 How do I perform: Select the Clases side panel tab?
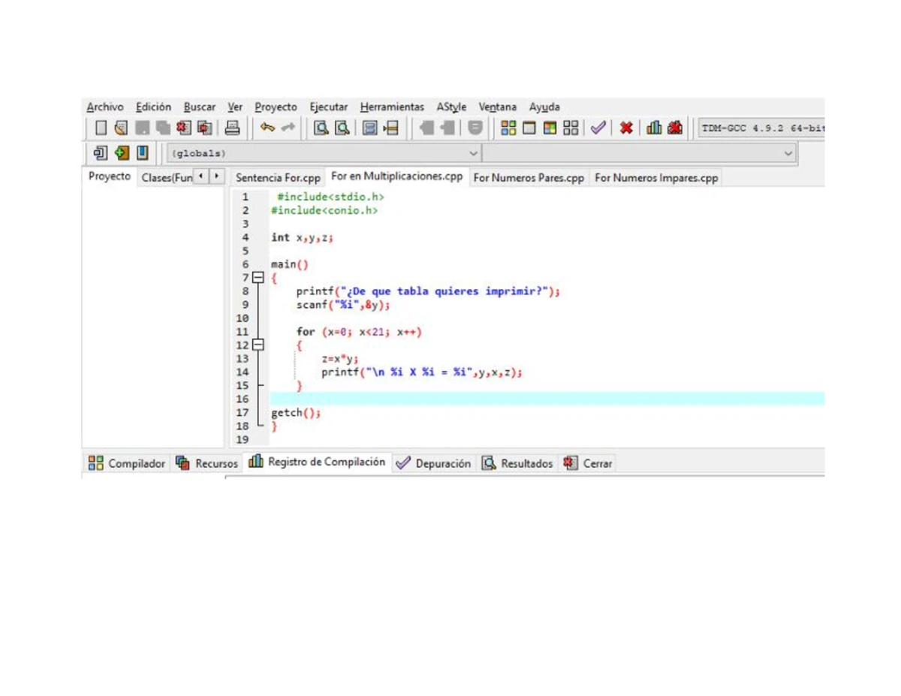tap(166, 178)
